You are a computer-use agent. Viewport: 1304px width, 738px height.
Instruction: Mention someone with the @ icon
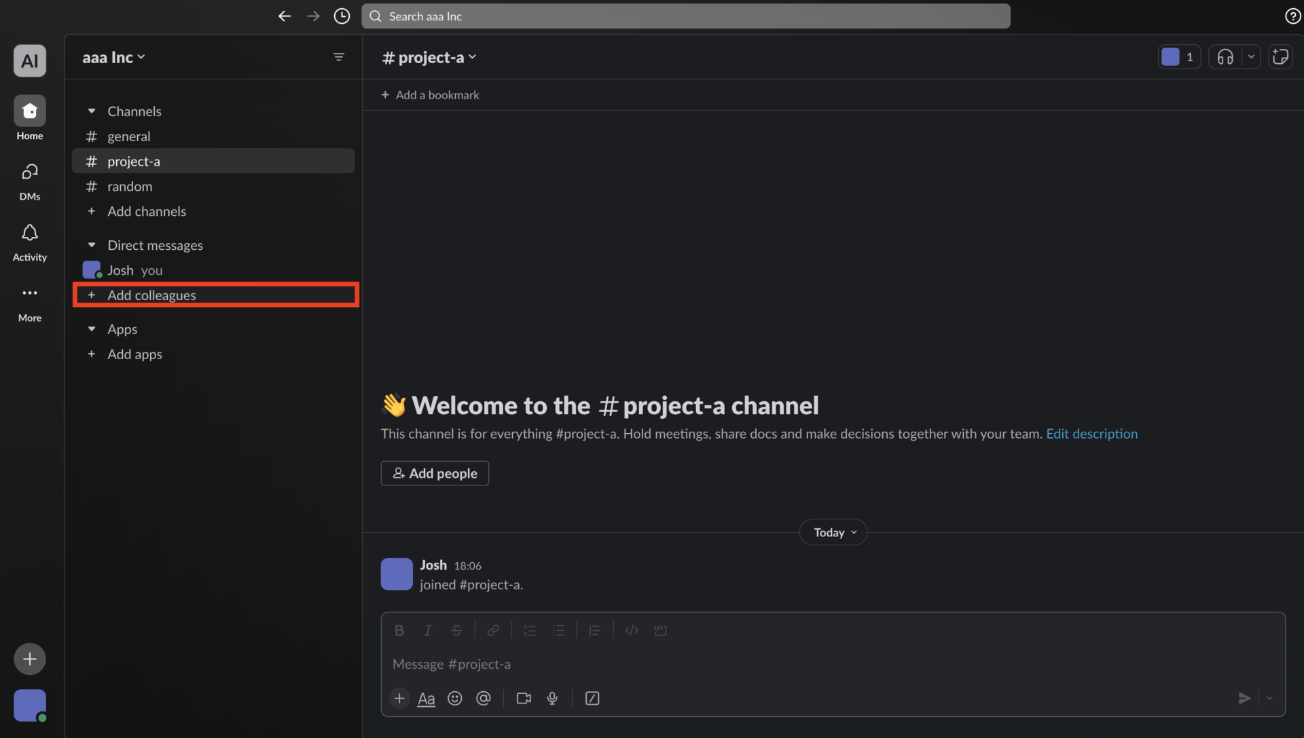(484, 698)
